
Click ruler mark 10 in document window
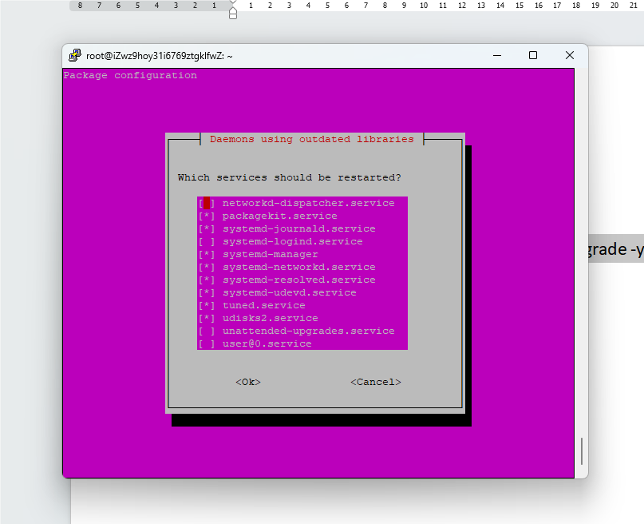[424, 6]
